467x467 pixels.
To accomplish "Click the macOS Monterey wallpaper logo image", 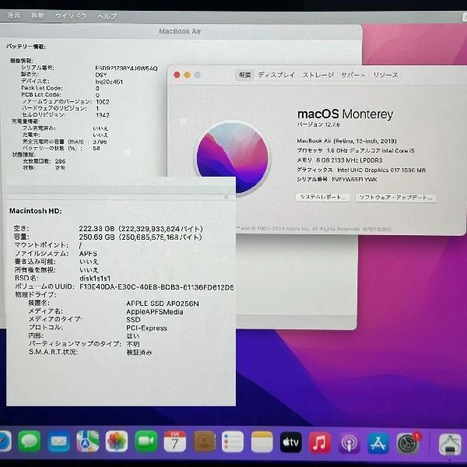I will click(232, 158).
